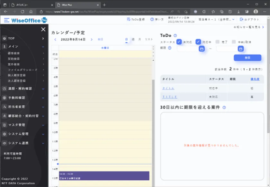Image resolution: width=270 pixels, height=187 pixels.
Task: Check the 完了 status checkbox
Action: pyautogui.click(x=218, y=42)
